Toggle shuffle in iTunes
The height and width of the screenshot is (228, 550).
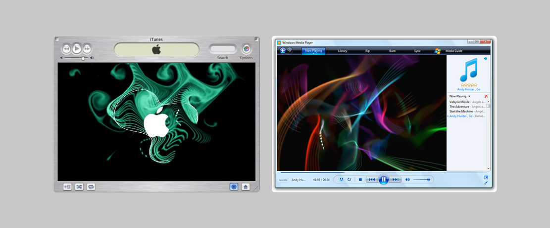click(79, 187)
